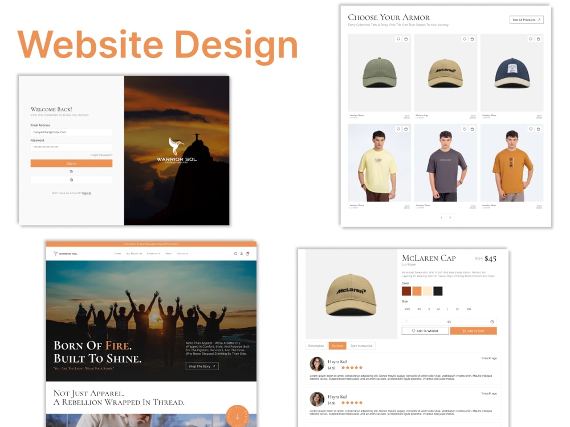The height and width of the screenshot is (427, 570).
Task: Go to previous page of the product grid
Action: click(x=441, y=217)
